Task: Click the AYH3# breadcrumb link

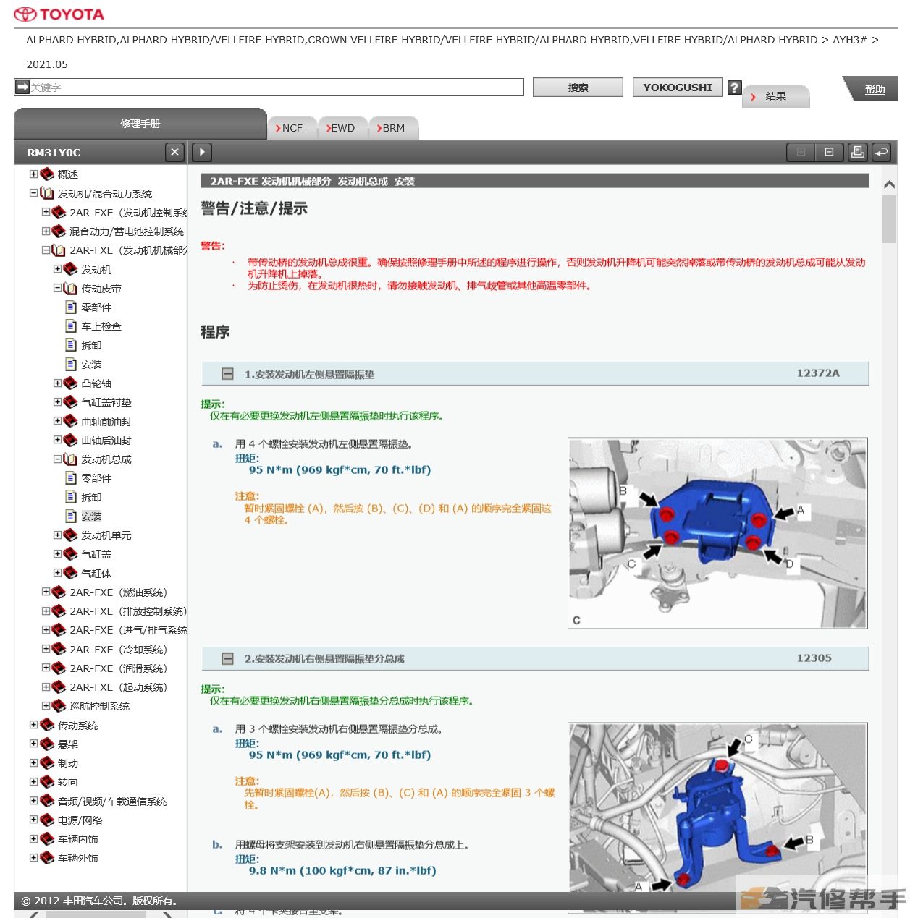Action: pyautogui.click(x=849, y=40)
